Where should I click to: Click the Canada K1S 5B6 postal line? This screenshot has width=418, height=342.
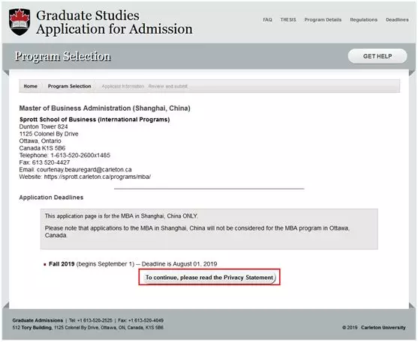click(x=42, y=148)
